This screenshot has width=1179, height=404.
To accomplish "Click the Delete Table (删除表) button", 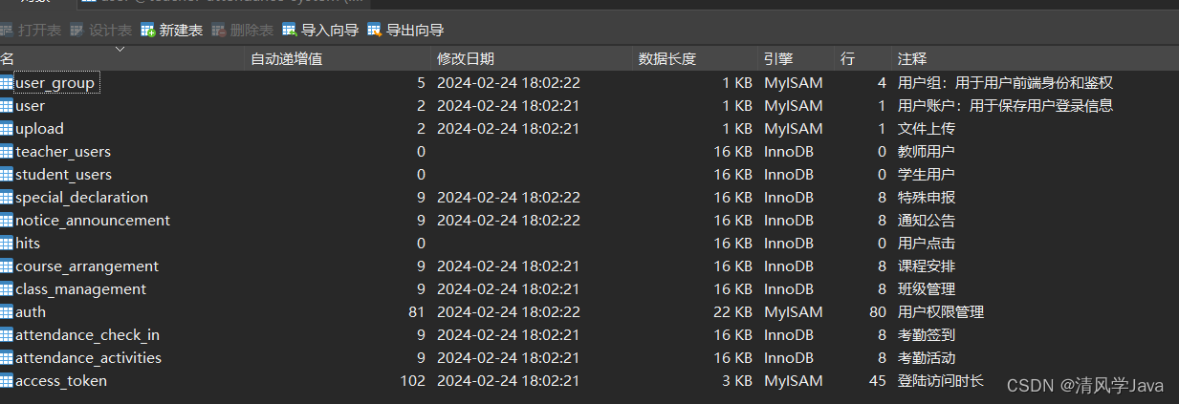I will click(243, 31).
